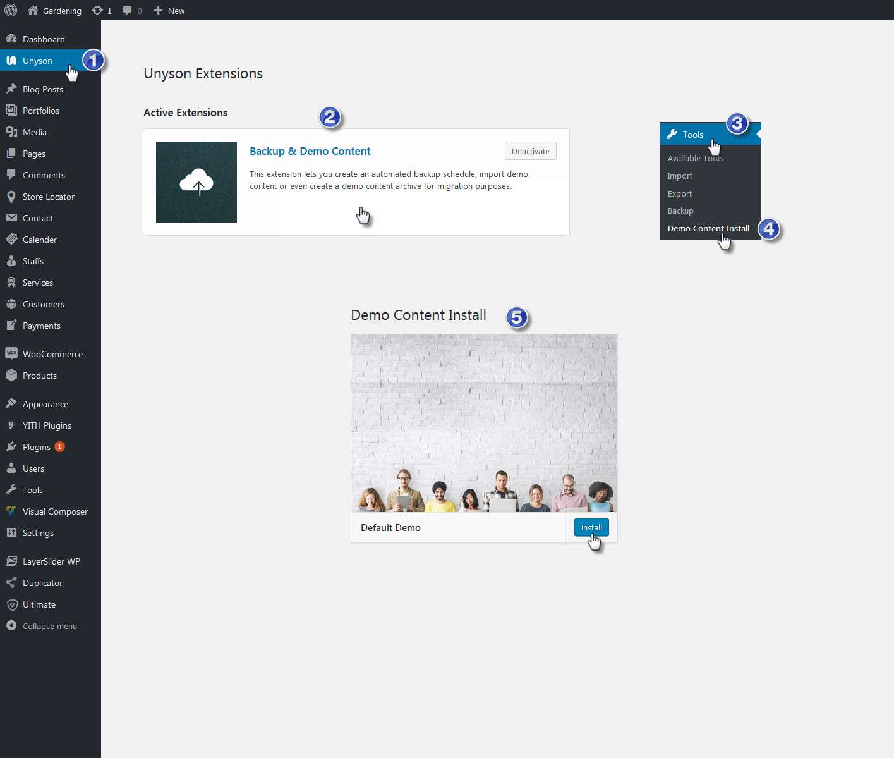Open the comments bubble icon in admin bar
894x758 pixels.
click(128, 11)
